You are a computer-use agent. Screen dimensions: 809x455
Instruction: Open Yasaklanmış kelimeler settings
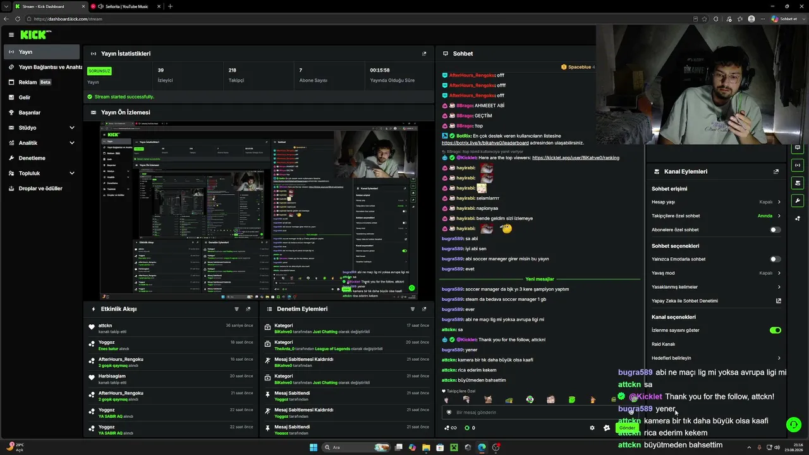coord(716,287)
